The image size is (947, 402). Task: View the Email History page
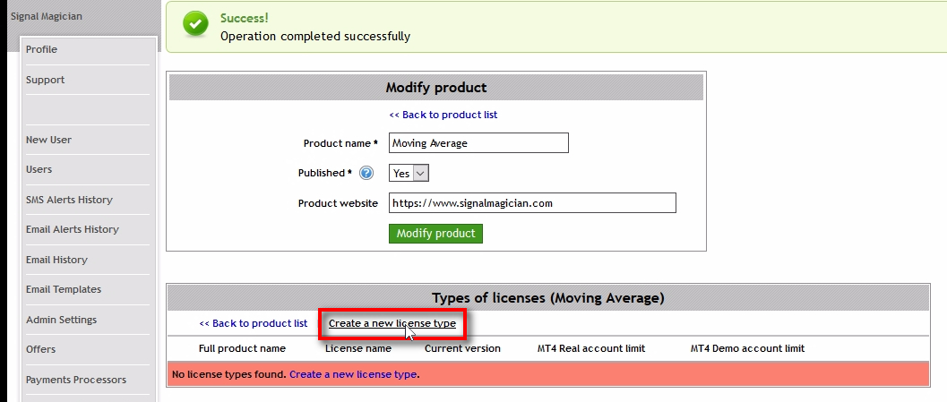[56, 260]
